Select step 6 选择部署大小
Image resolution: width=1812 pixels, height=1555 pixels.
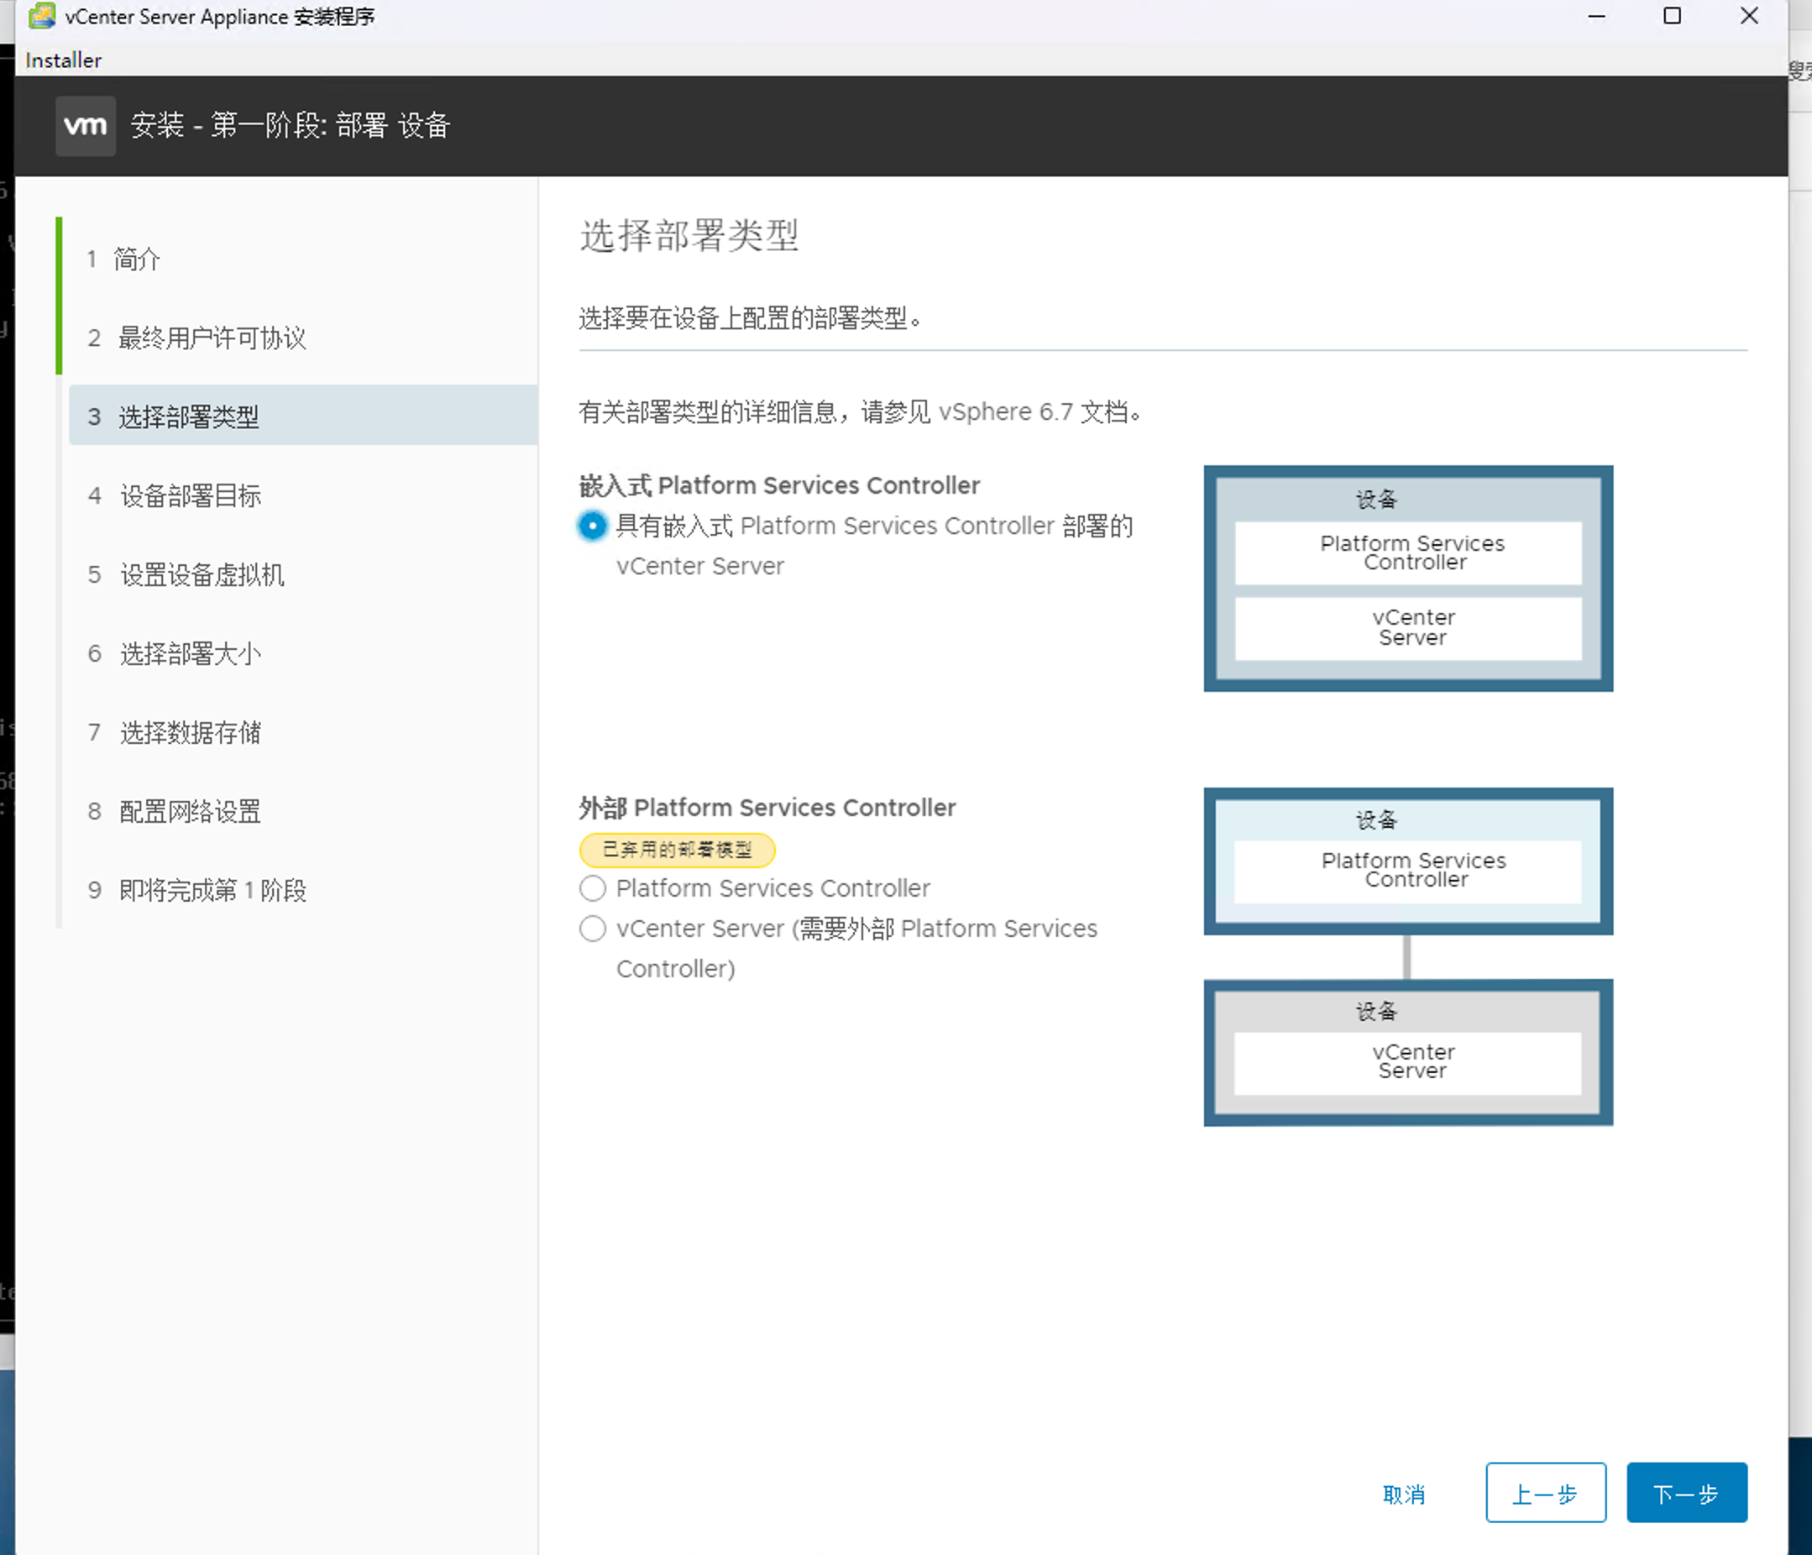point(174,653)
